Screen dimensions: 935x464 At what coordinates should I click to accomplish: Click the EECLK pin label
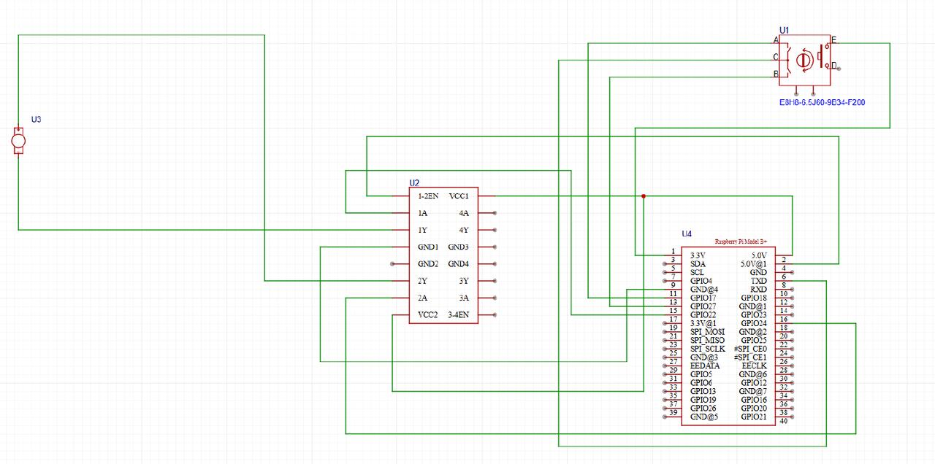pos(755,366)
